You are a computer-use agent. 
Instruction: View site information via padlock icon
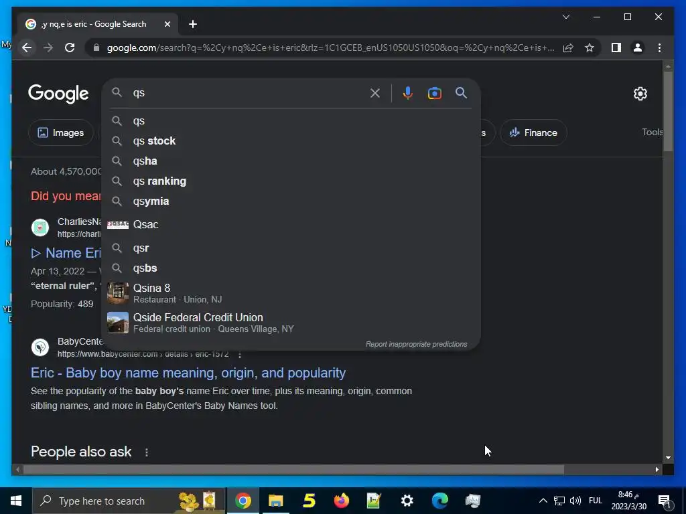coord(96,48)
